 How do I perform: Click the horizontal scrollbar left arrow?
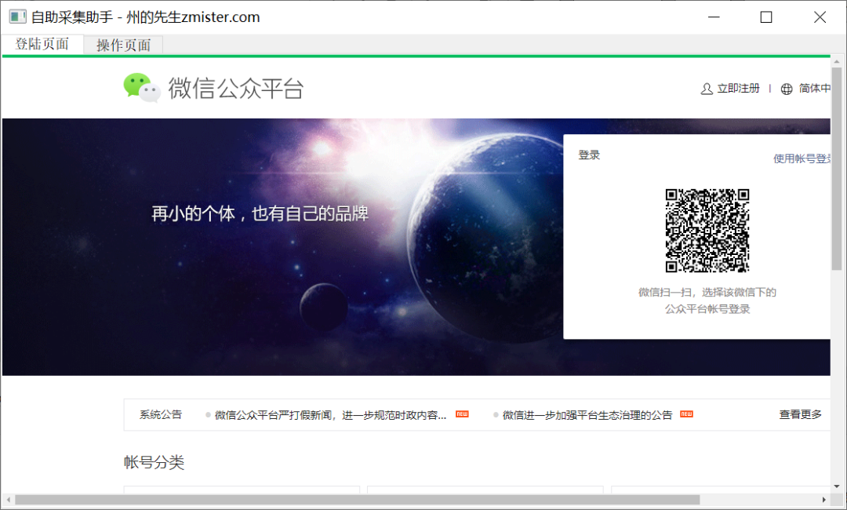(8, 500)
